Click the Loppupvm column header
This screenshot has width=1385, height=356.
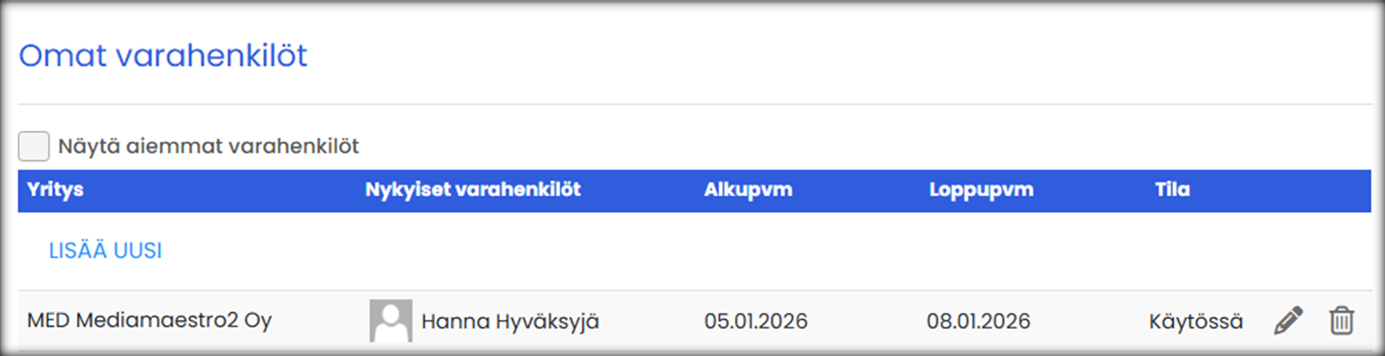pos(980,190)
